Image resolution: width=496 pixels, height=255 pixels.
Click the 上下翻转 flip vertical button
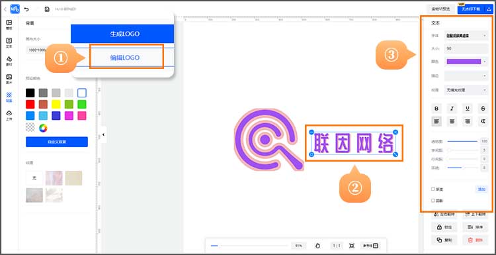(475, 215)
